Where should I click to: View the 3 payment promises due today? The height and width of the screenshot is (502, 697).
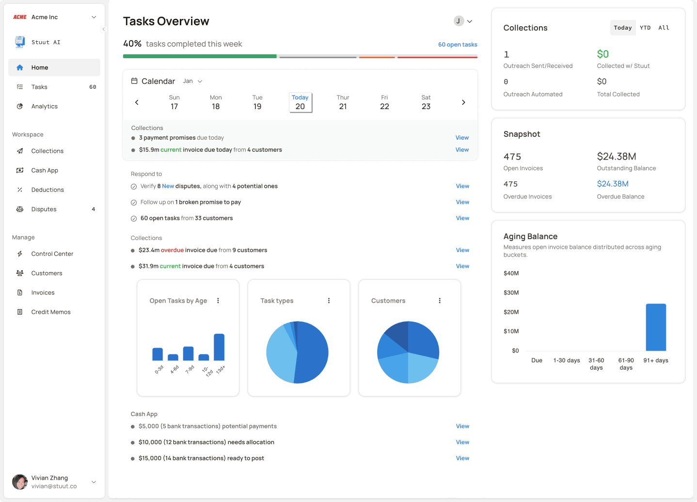click(x=461, y=138)
